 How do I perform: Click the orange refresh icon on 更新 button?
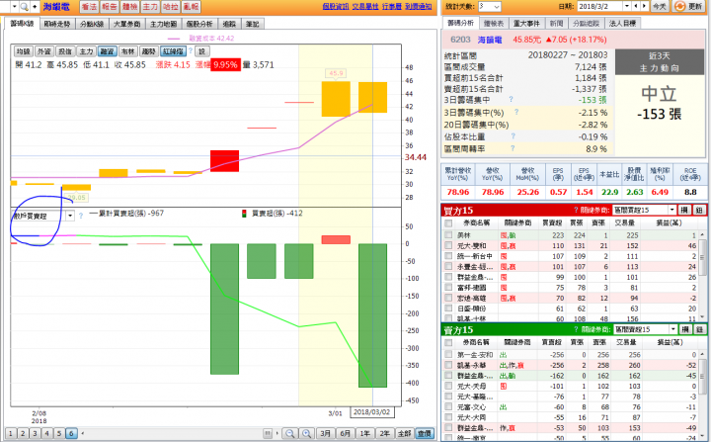click(679, 6)
